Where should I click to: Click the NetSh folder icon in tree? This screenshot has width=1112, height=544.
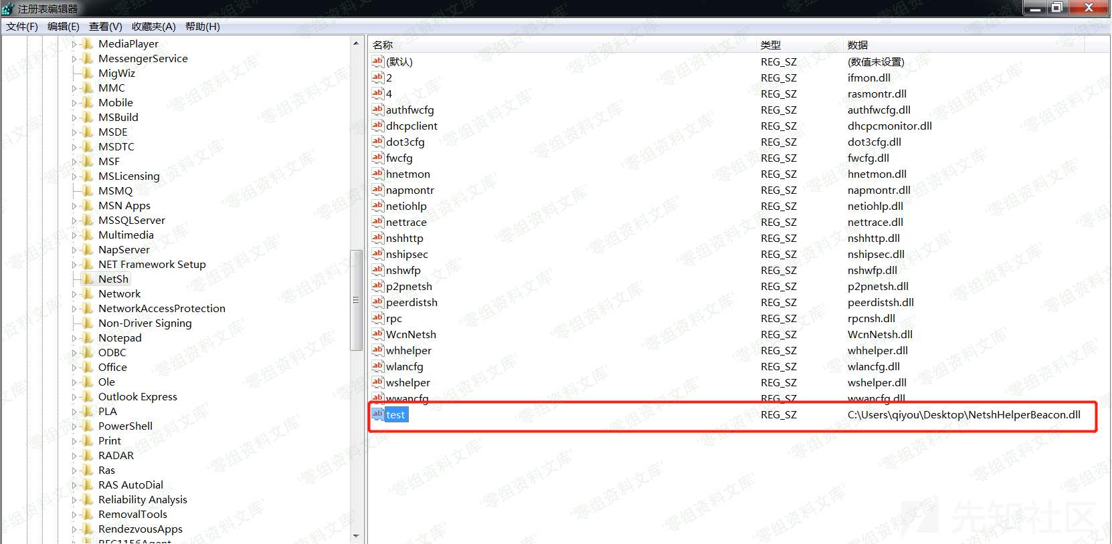[x=88, y=279]
